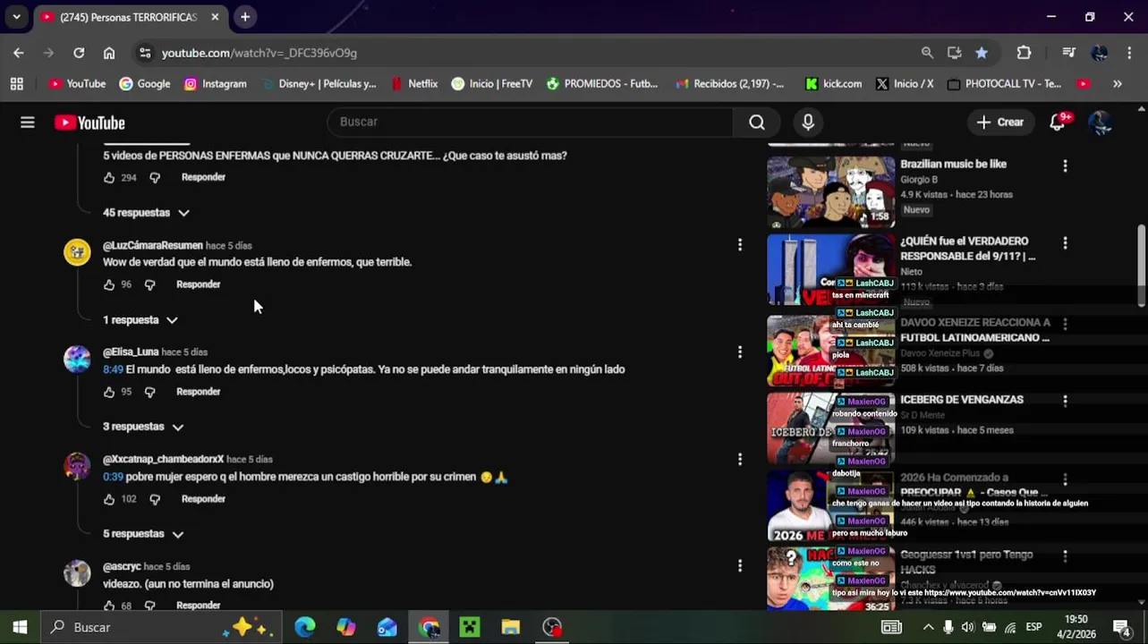Open the Brazilian music be like thumbnail
This screenshot has width=1148, height=644.
pos(830,191)
